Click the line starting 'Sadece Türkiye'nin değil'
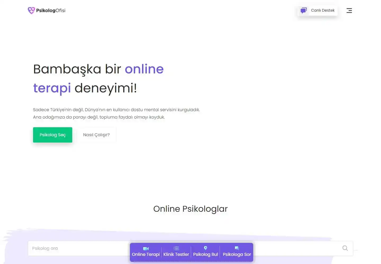The width and height of the screenshot is (381, 264). click(116, 110)
